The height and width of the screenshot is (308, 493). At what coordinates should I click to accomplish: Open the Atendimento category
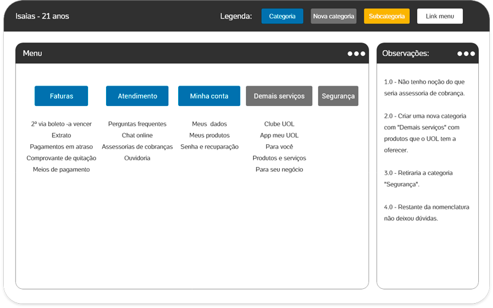tap(137, 96)
